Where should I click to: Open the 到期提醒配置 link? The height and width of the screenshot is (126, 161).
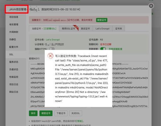pyautogui.click(x=115, y=49)
